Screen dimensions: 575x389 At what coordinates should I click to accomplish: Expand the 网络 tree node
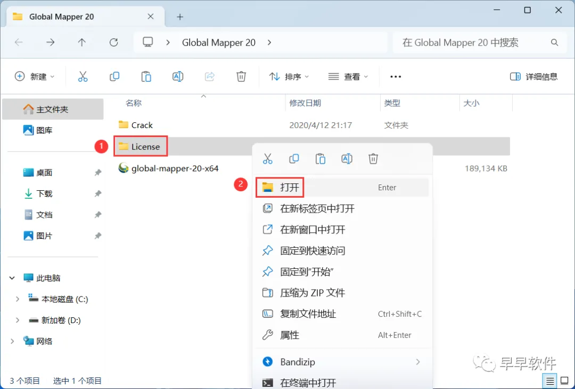pyautogui.click(x=12, y=341)
